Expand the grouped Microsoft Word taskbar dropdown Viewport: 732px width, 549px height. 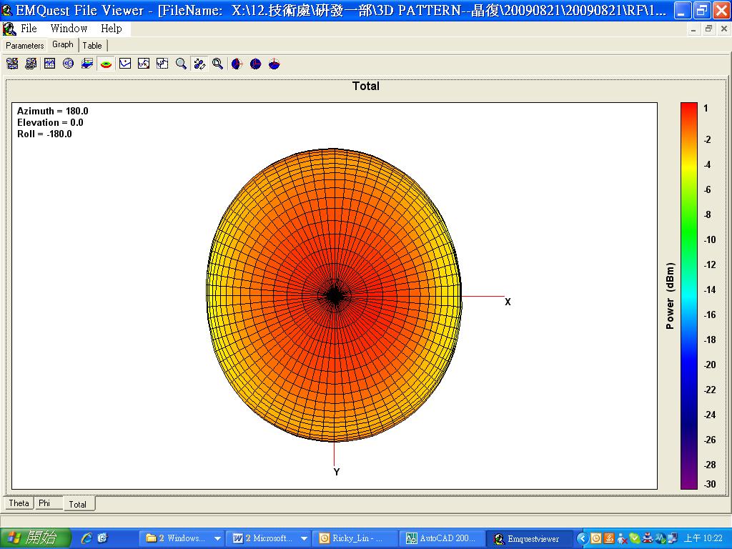[304, 538]
